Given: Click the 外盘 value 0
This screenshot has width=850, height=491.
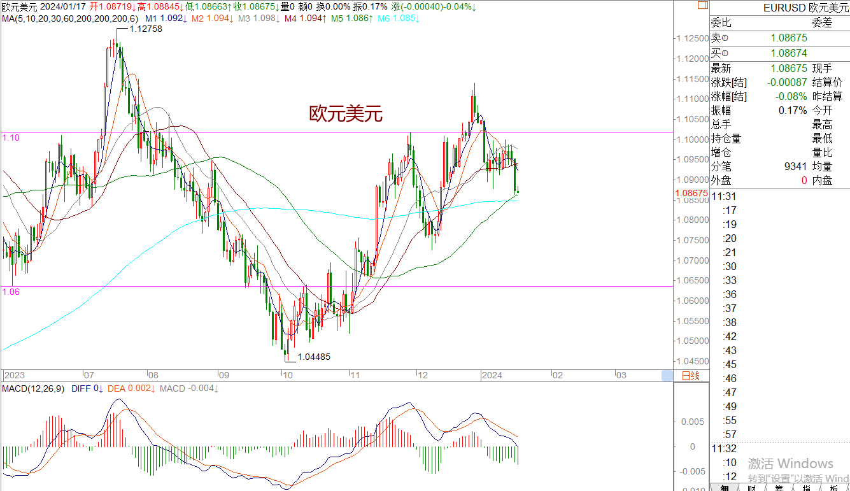Looking at the screenshot, I should click(804, 180).
